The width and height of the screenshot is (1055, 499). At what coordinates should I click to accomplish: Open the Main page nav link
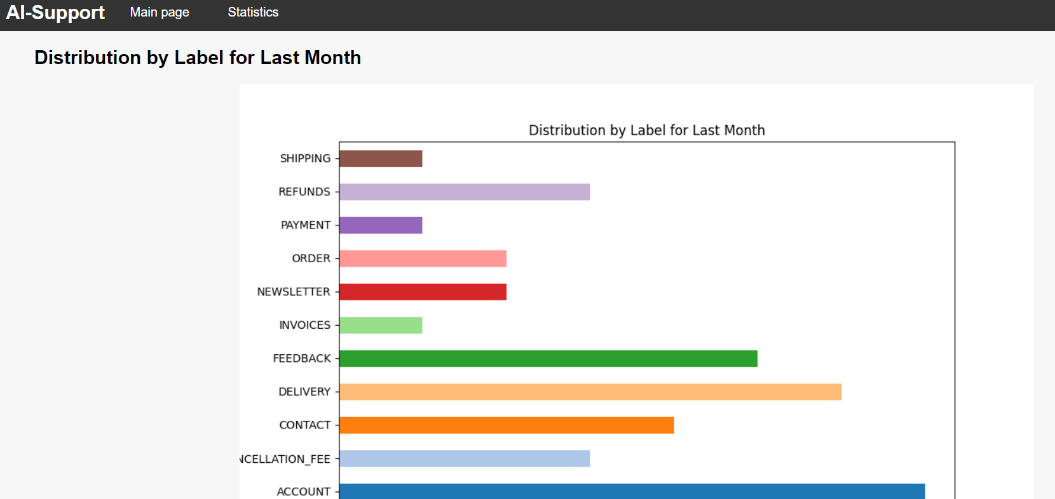[x=160, y=12]
